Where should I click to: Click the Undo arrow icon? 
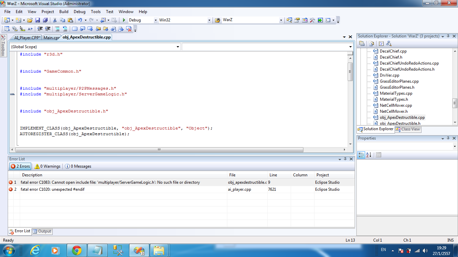pos(80,20)
